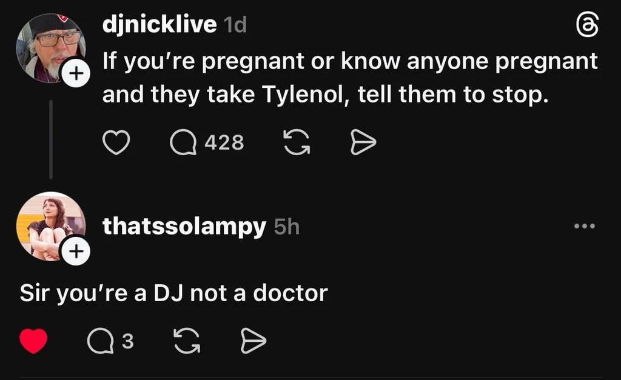Follow djnicklive using plus badge
This screenshot has width=621, height=380.
(x=75, y=74)
